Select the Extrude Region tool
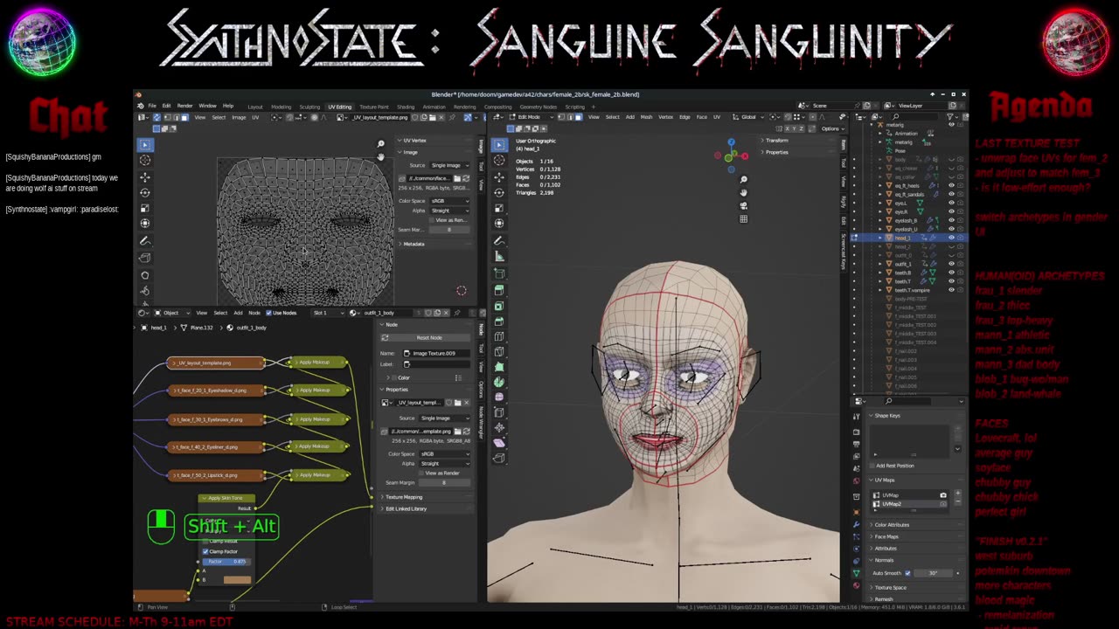 click(499, 289)
